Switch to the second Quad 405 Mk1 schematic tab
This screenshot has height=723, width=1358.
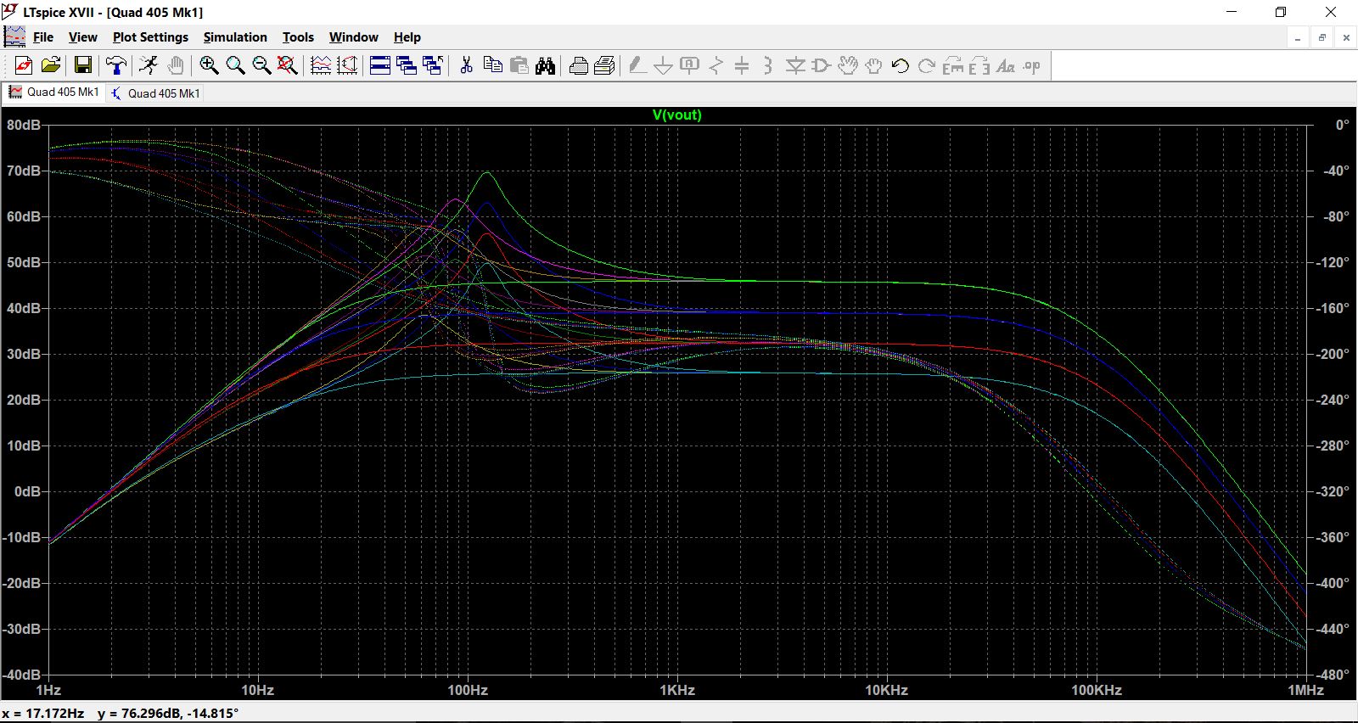point(156,93)
